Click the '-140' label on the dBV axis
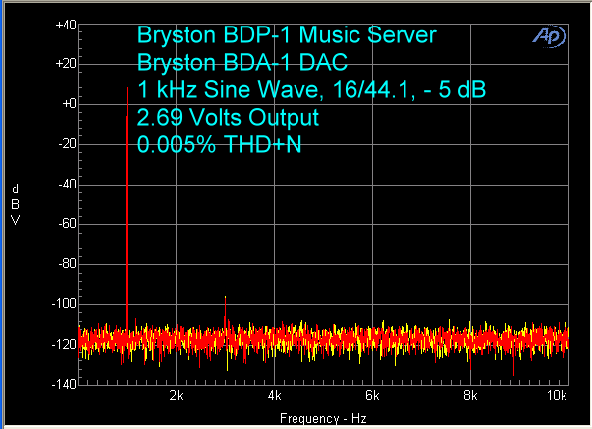 click(64, 384)
